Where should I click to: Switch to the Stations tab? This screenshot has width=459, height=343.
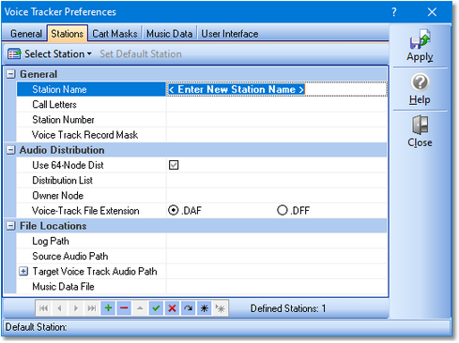click(x=68, y=34)
